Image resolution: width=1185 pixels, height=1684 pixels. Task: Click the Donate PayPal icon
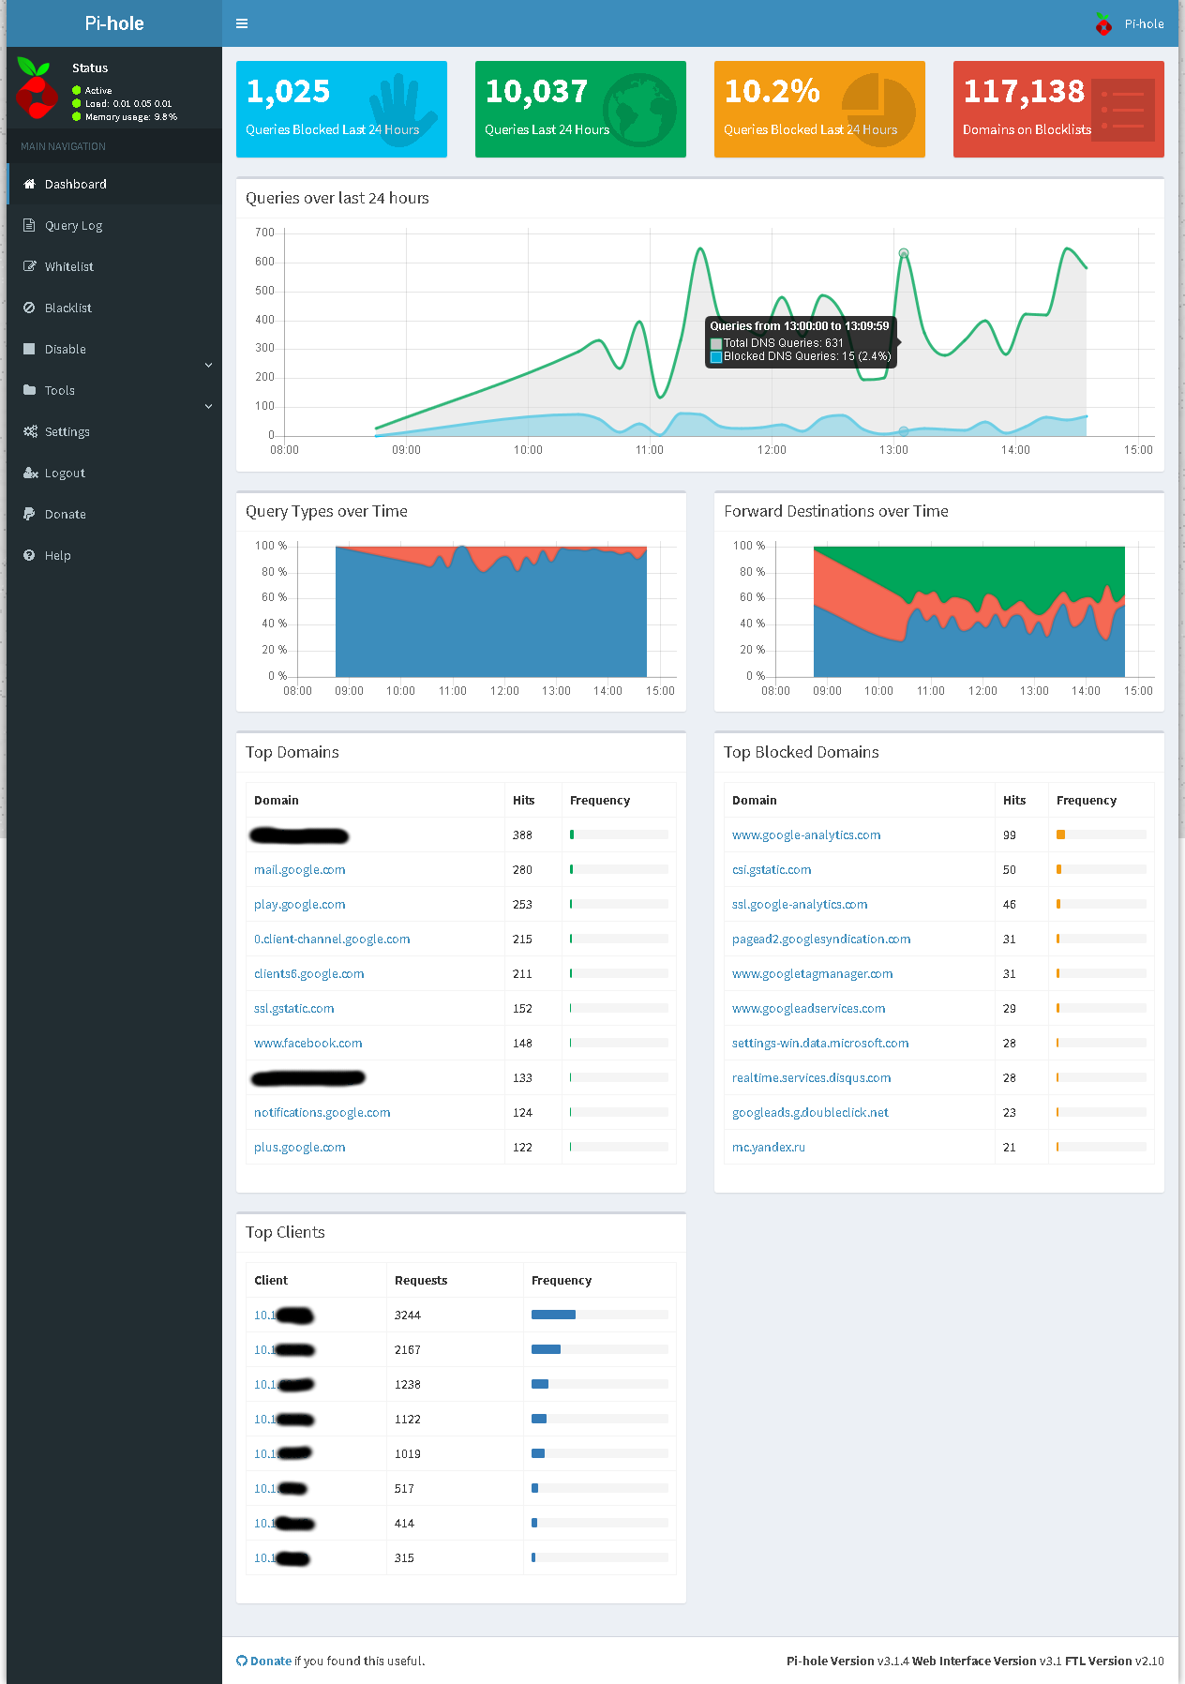pyautogui.click(x=29, y=514)
